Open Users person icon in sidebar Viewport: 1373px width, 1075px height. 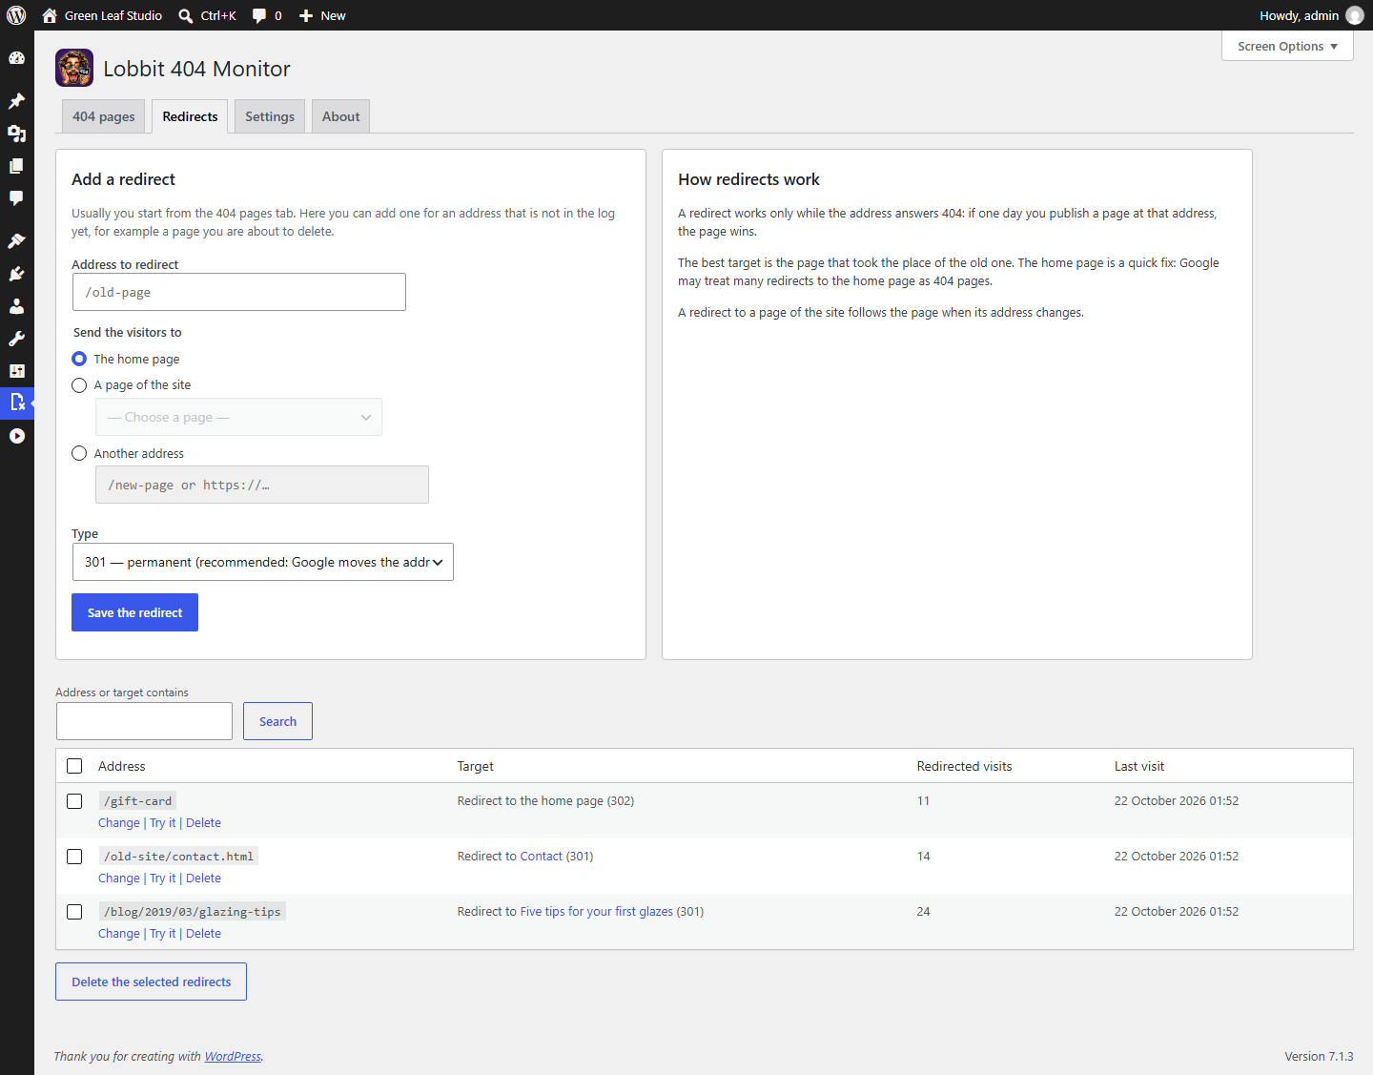pos(16,306)
